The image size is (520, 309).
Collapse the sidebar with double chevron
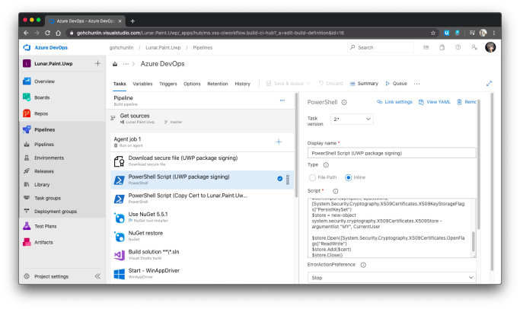97,276
